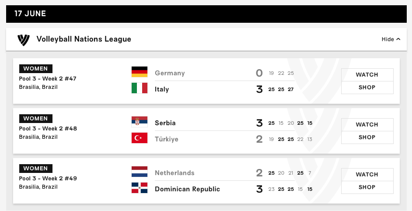412x211 pixels.
Task: Open Shop for match #48
Action: (367, 137)
